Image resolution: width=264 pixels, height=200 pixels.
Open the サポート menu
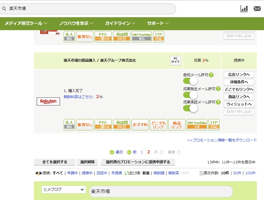(158, 23)
